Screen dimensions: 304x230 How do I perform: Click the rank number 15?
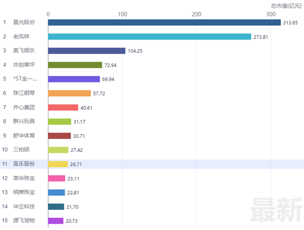coord(5,221)
